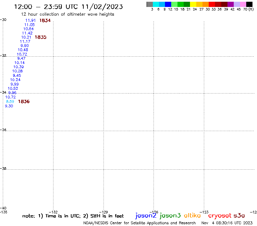Viewport: 257px width, 226px height.
Task: Select the wave height 11.17
Action: pyautogui.click(x=25, y=41)
